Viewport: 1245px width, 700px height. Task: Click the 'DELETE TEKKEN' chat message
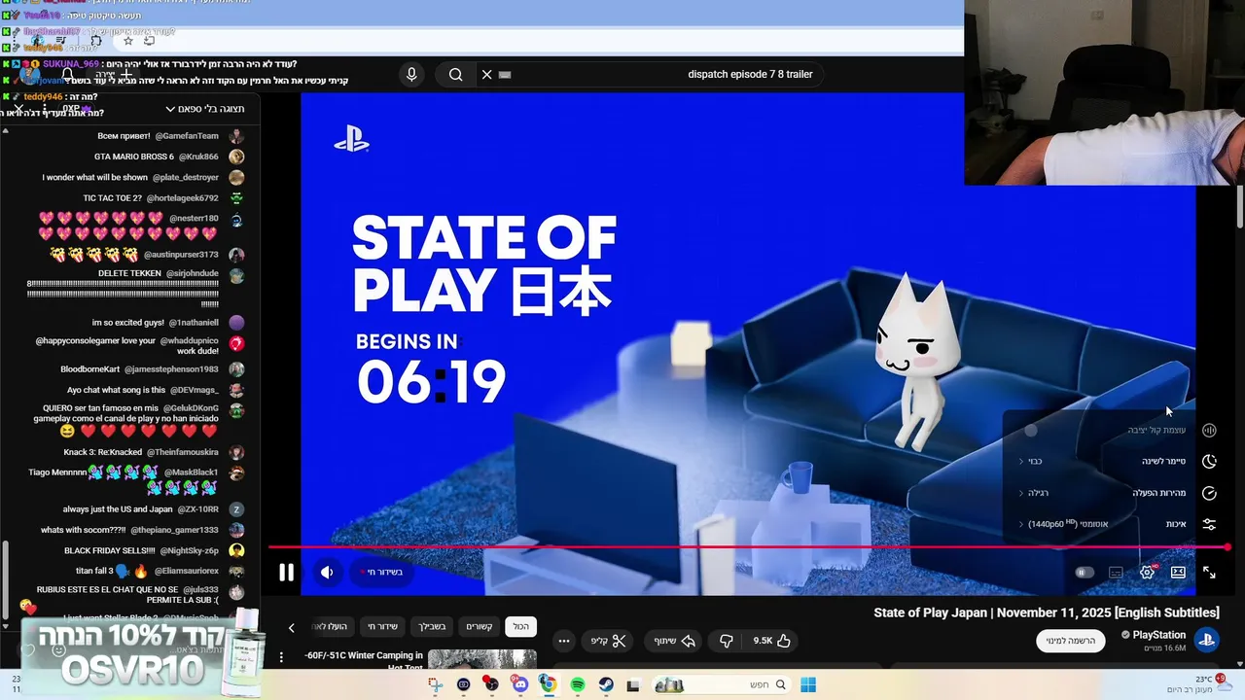click(x=124, y=289)
